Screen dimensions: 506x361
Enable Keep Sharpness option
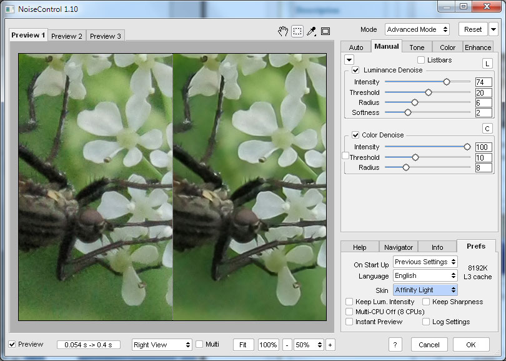pos(426,302)
